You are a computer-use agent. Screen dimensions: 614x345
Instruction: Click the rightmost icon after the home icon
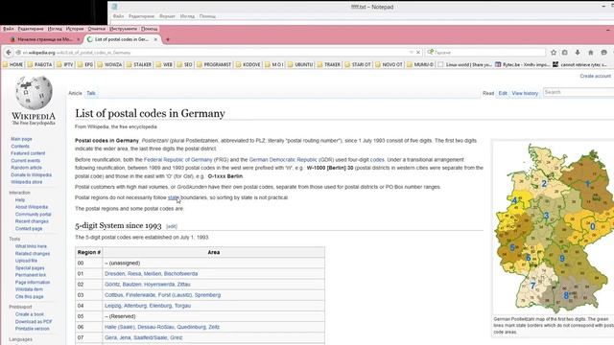(x=603, y=52)
